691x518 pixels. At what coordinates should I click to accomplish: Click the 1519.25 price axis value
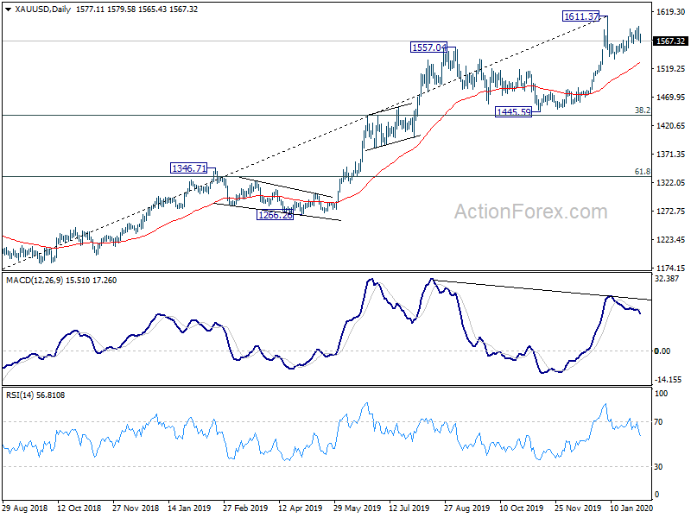pyautogui.click(x=671, y=69)
